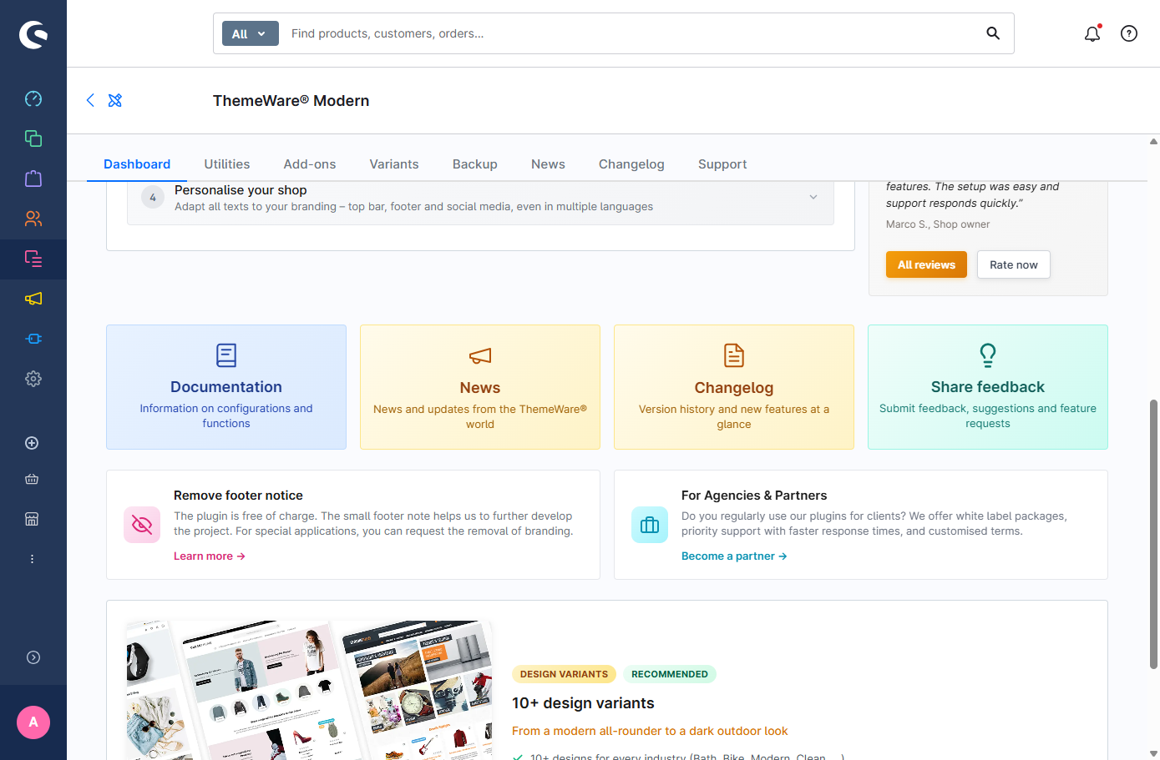Click the ThemeWare design tools icon
1160x760 pixels.
[115, 100]
